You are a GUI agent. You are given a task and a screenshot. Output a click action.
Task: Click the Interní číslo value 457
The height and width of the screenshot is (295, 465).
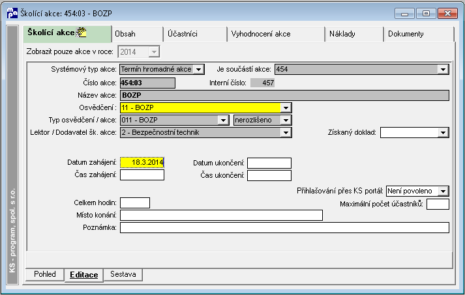coord(262,83)
